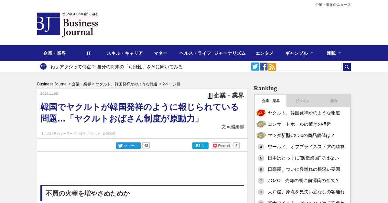388x203 pixels.
Task: Click the NO.2 ranking badge
Action: pos(261,124)
